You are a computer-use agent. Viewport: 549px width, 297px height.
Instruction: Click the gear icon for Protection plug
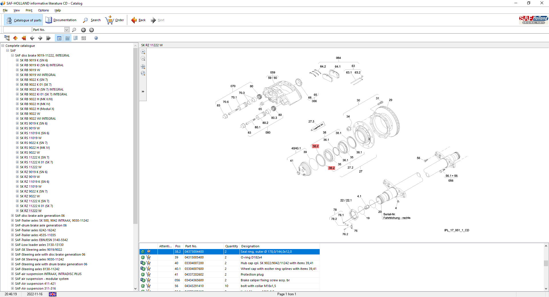click(x=143, y=274)
